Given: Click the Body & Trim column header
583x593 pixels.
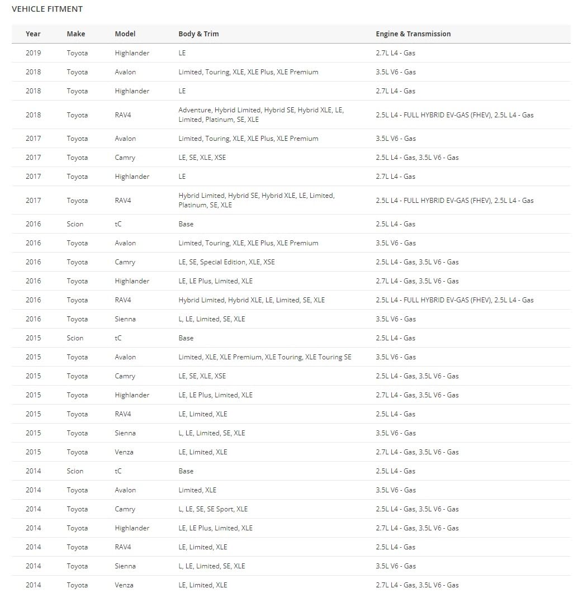Looking at the screenshot, I should [198, 34].
